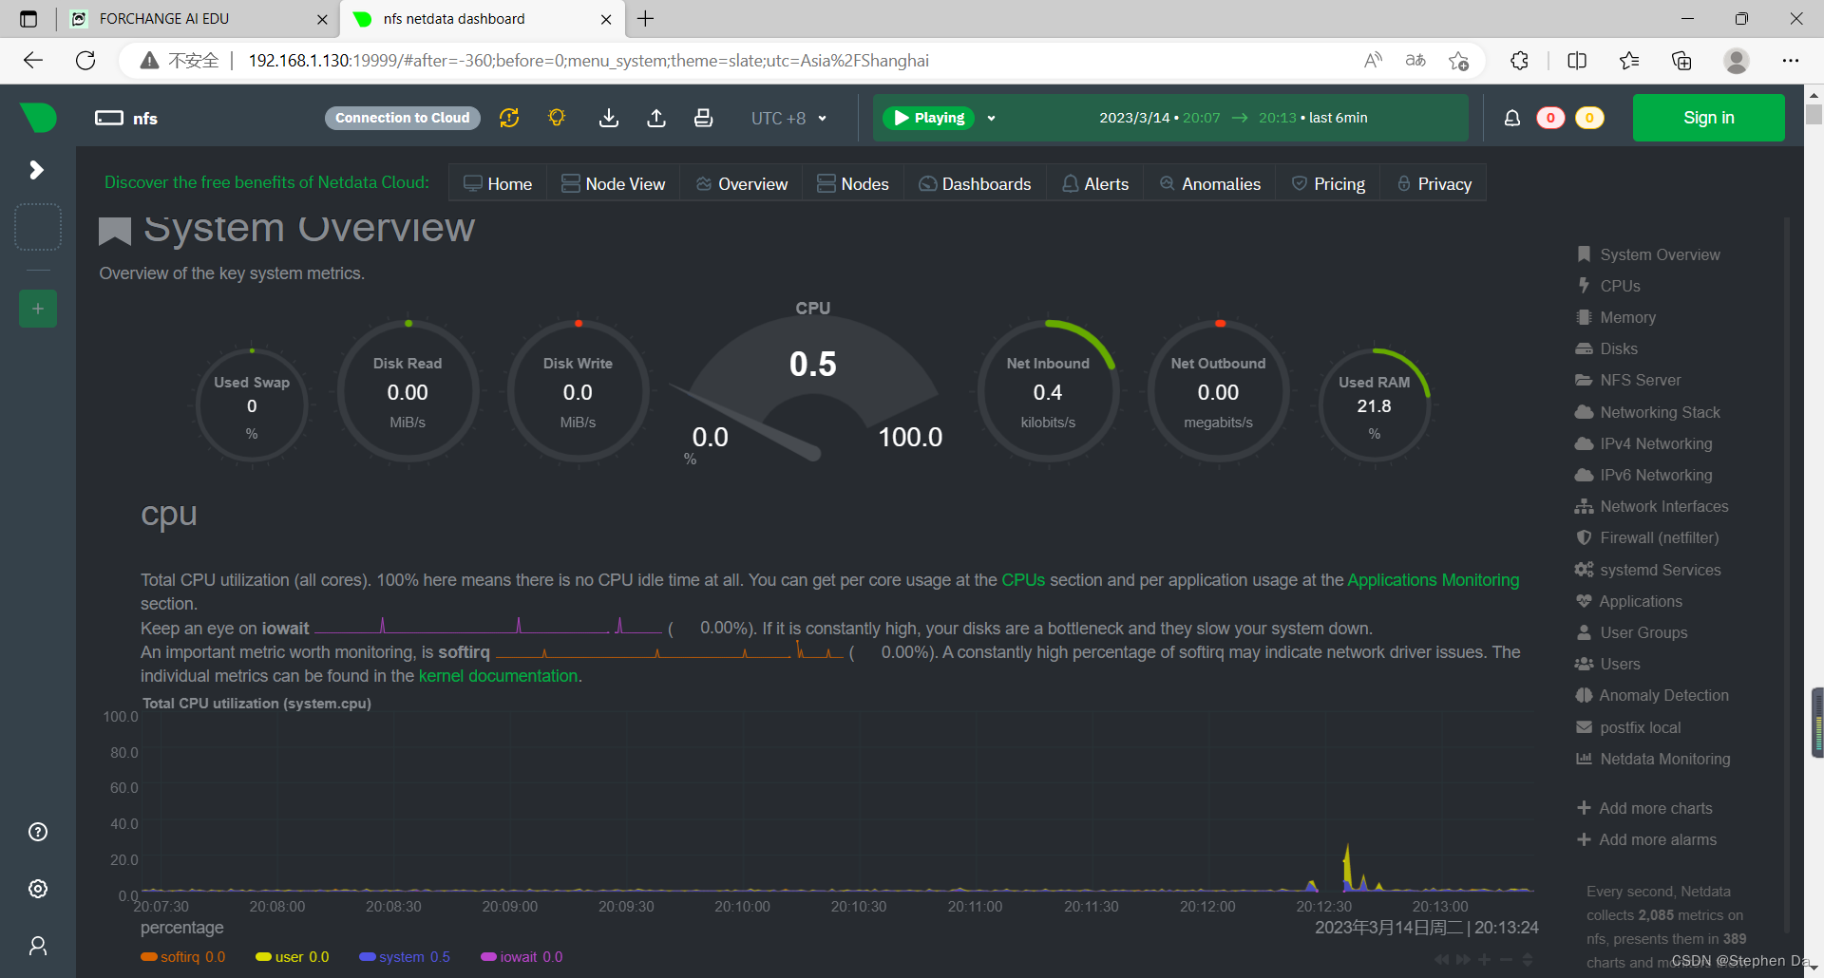Open the alarms bell icon

pos(1512,118)
